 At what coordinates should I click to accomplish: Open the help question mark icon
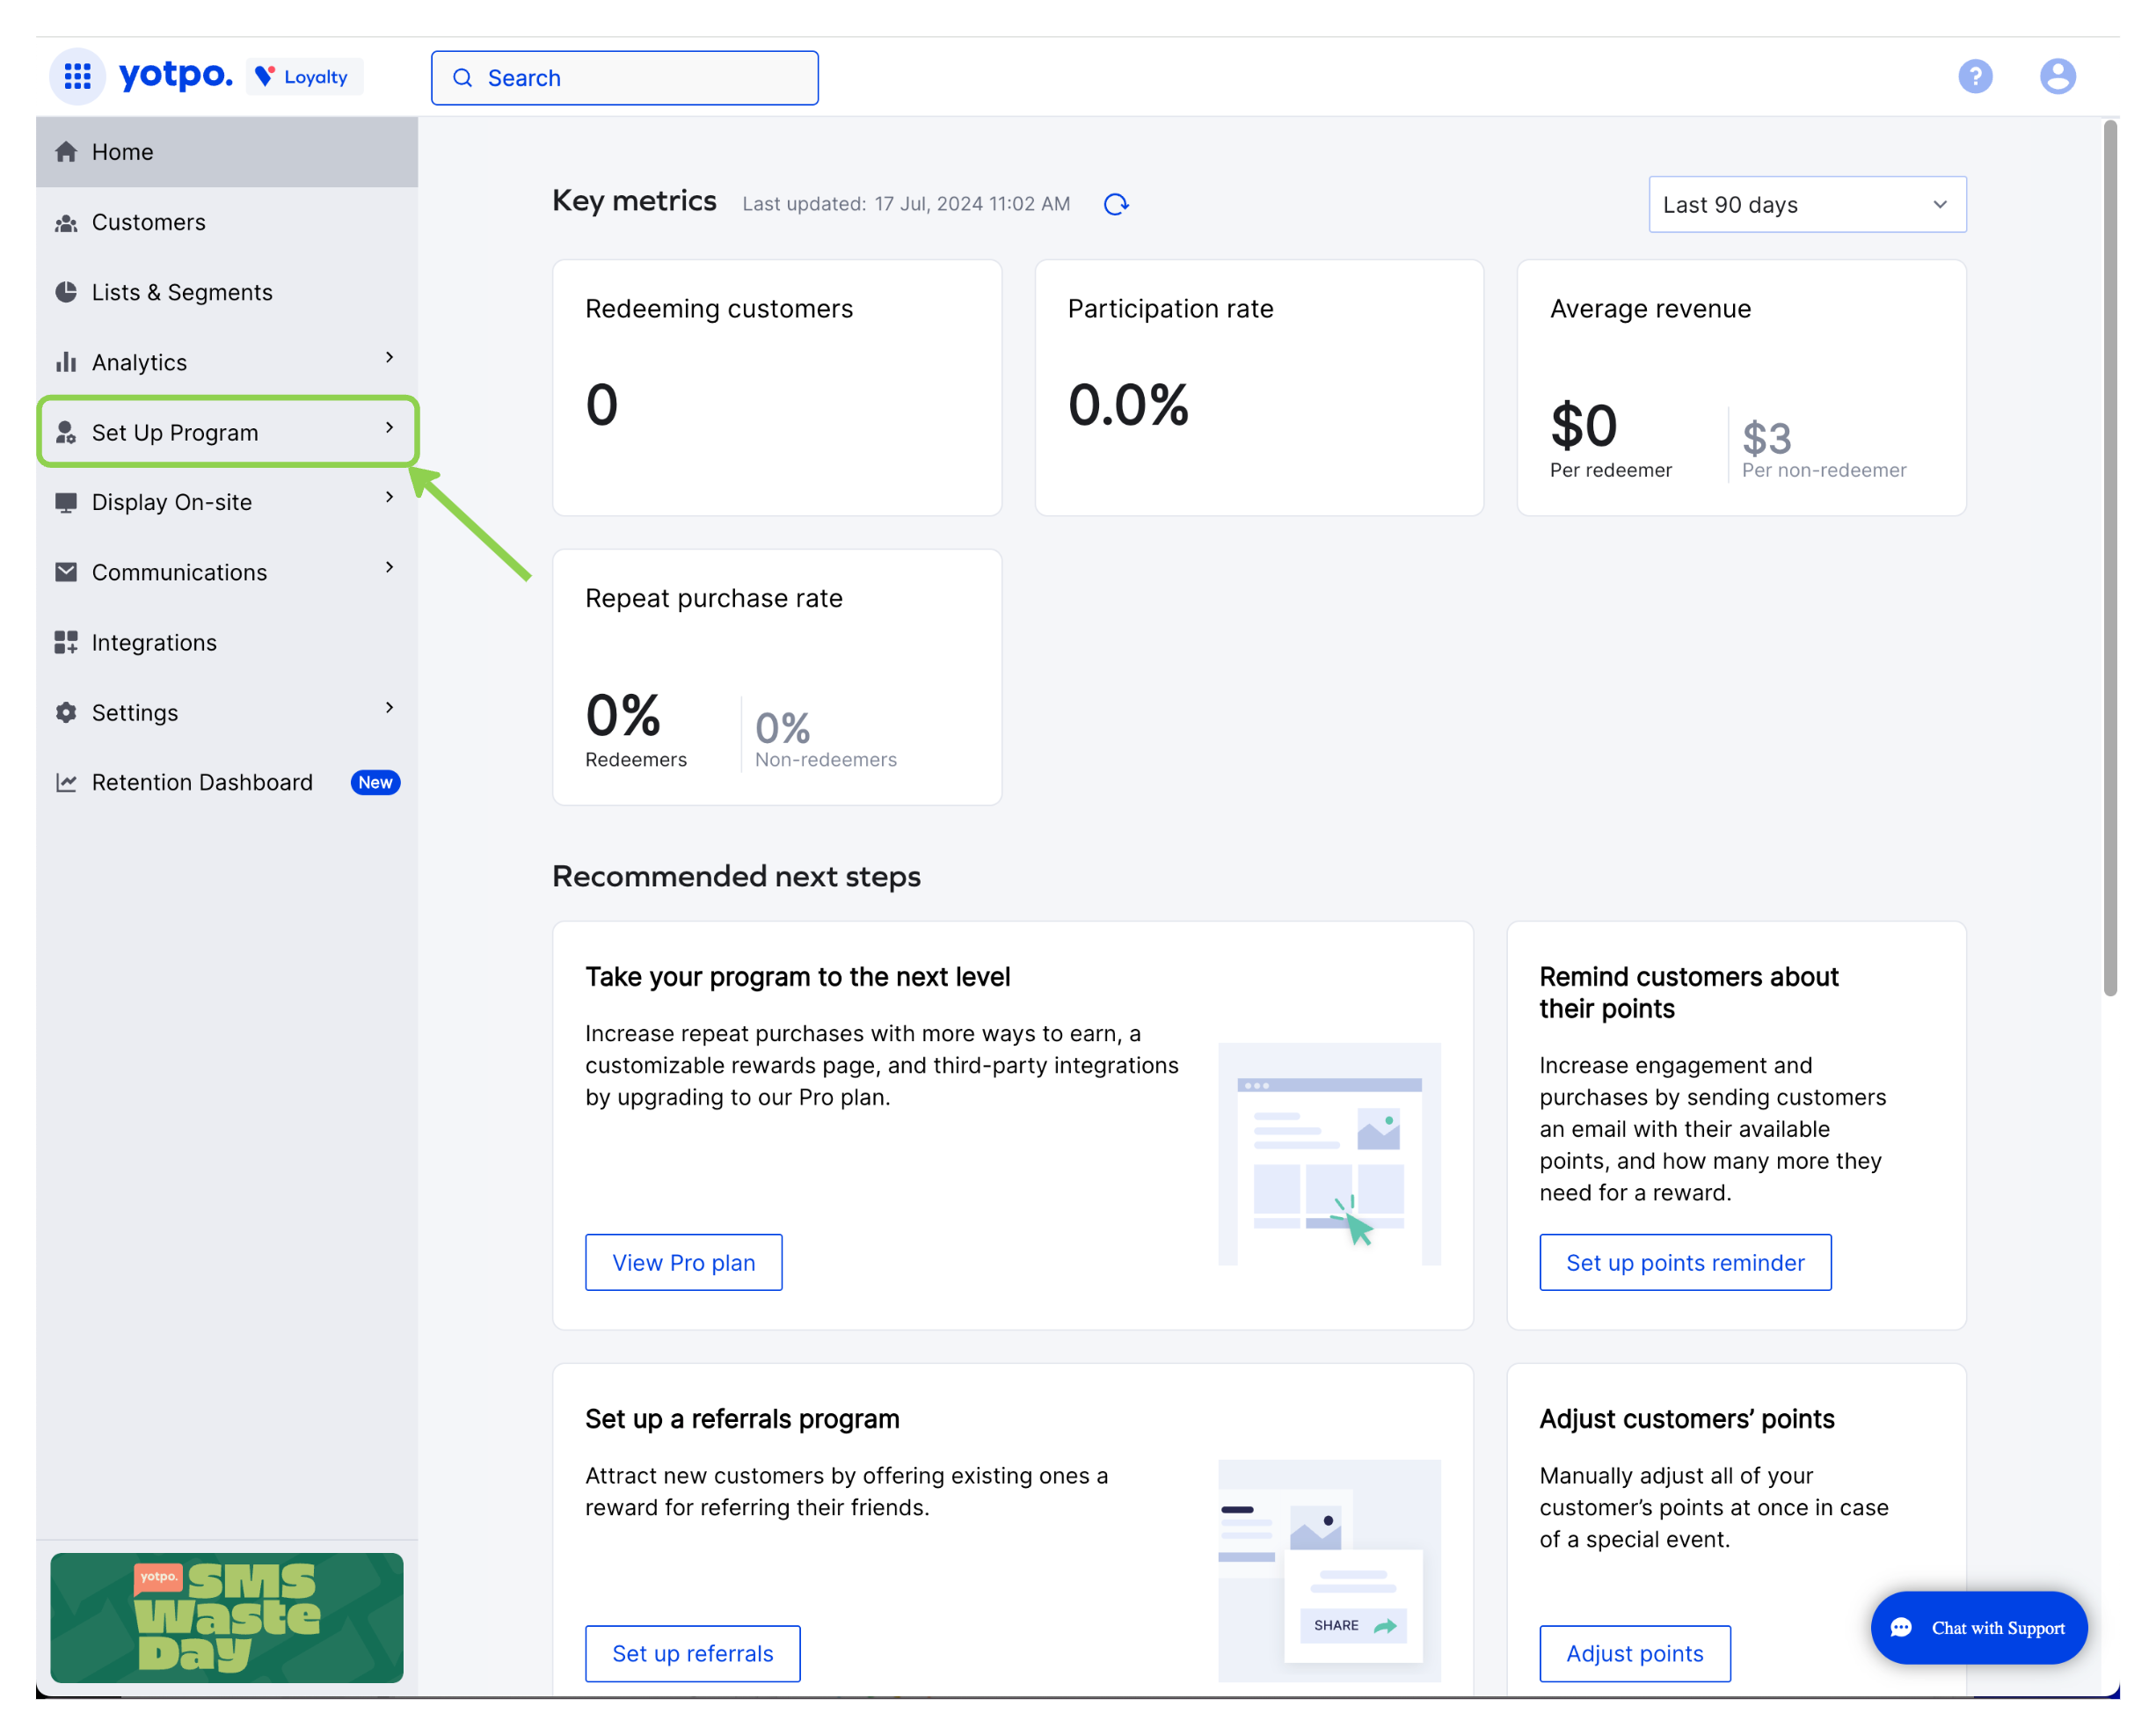[1975, 76]
